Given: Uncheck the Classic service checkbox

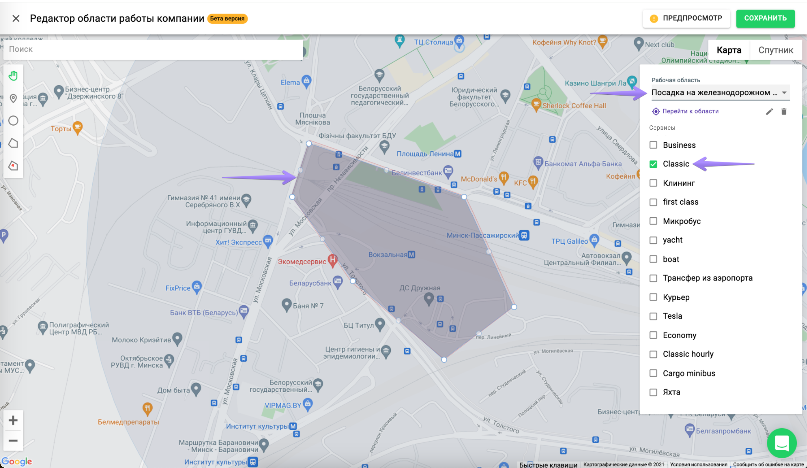Looking at the screenshot, I should point(653,164).
